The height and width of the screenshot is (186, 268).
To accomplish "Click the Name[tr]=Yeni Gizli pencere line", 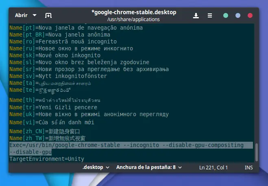I will [x=53, y=107].
